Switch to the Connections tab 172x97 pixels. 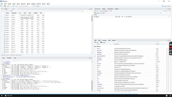[x=110, y=9]
